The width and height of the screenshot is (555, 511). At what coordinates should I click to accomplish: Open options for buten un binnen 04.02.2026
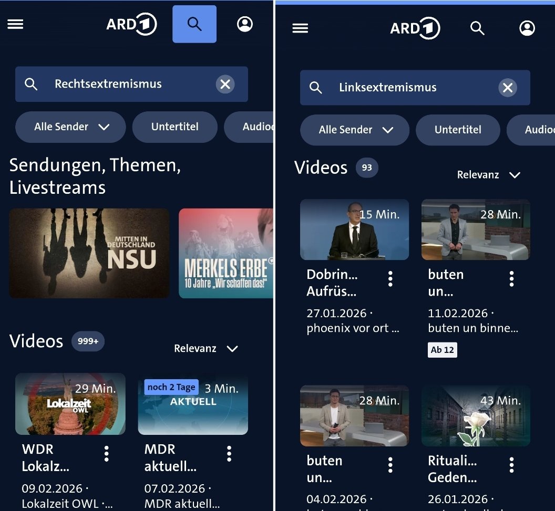[390, 465]
